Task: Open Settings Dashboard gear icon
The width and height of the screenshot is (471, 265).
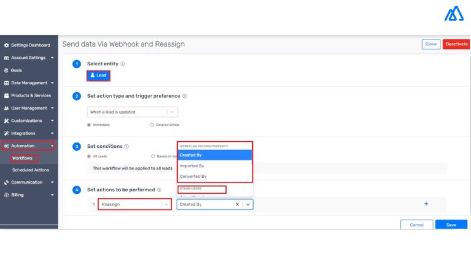Action: click(x=6, y=45)
